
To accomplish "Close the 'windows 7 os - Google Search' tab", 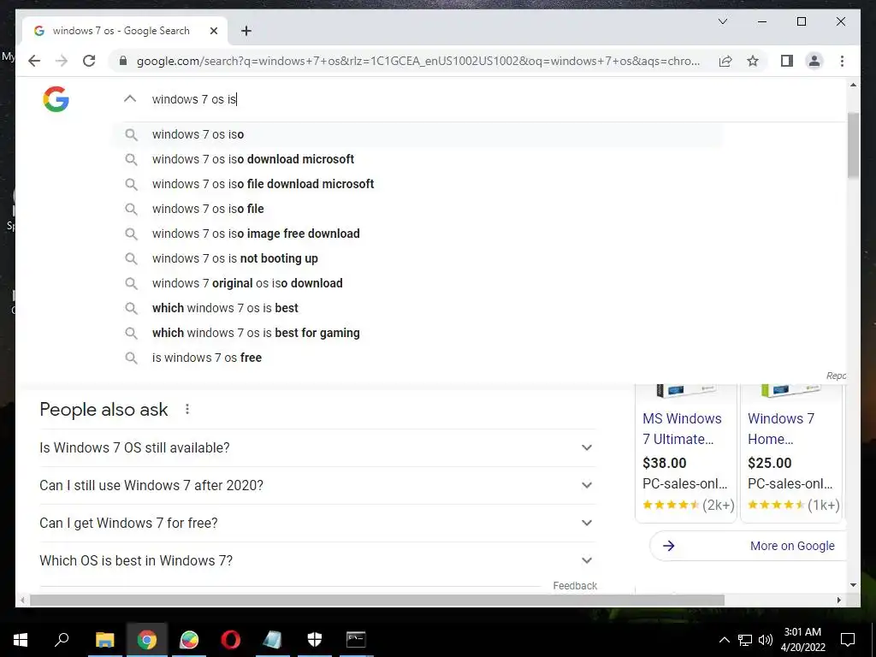I will (x=213, y=31).
